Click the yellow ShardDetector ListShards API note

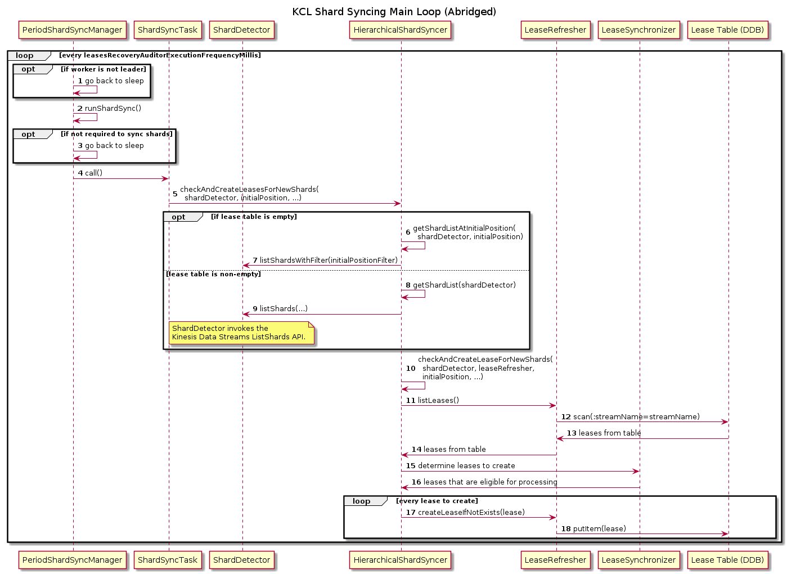click(x=240, y=333)
